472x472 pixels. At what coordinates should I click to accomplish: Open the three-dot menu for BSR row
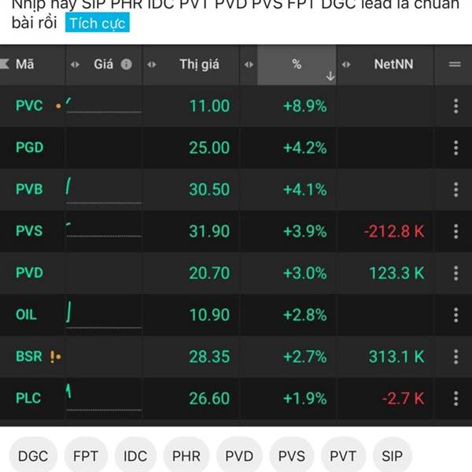(455, 356)
